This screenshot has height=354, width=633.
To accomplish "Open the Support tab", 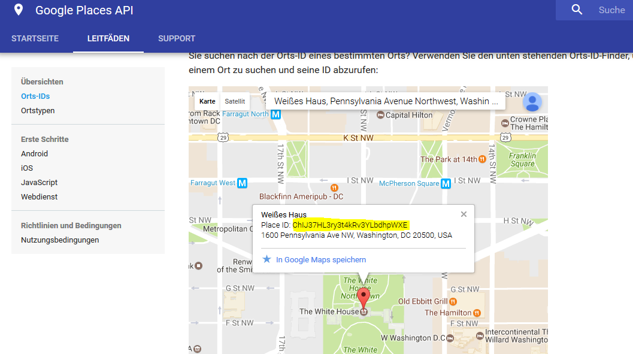I will pos(177,39).
